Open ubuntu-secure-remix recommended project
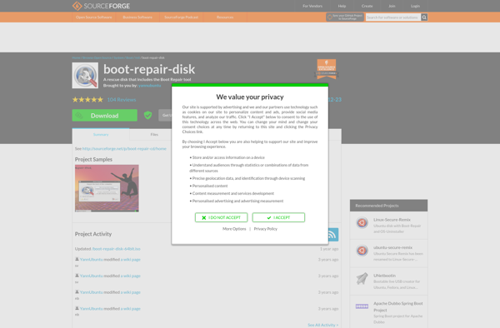 (x=392, y=247)
